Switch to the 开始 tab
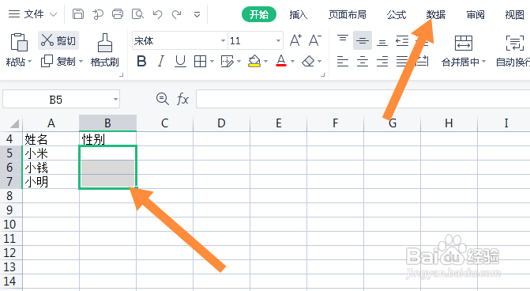 point(259,14)
